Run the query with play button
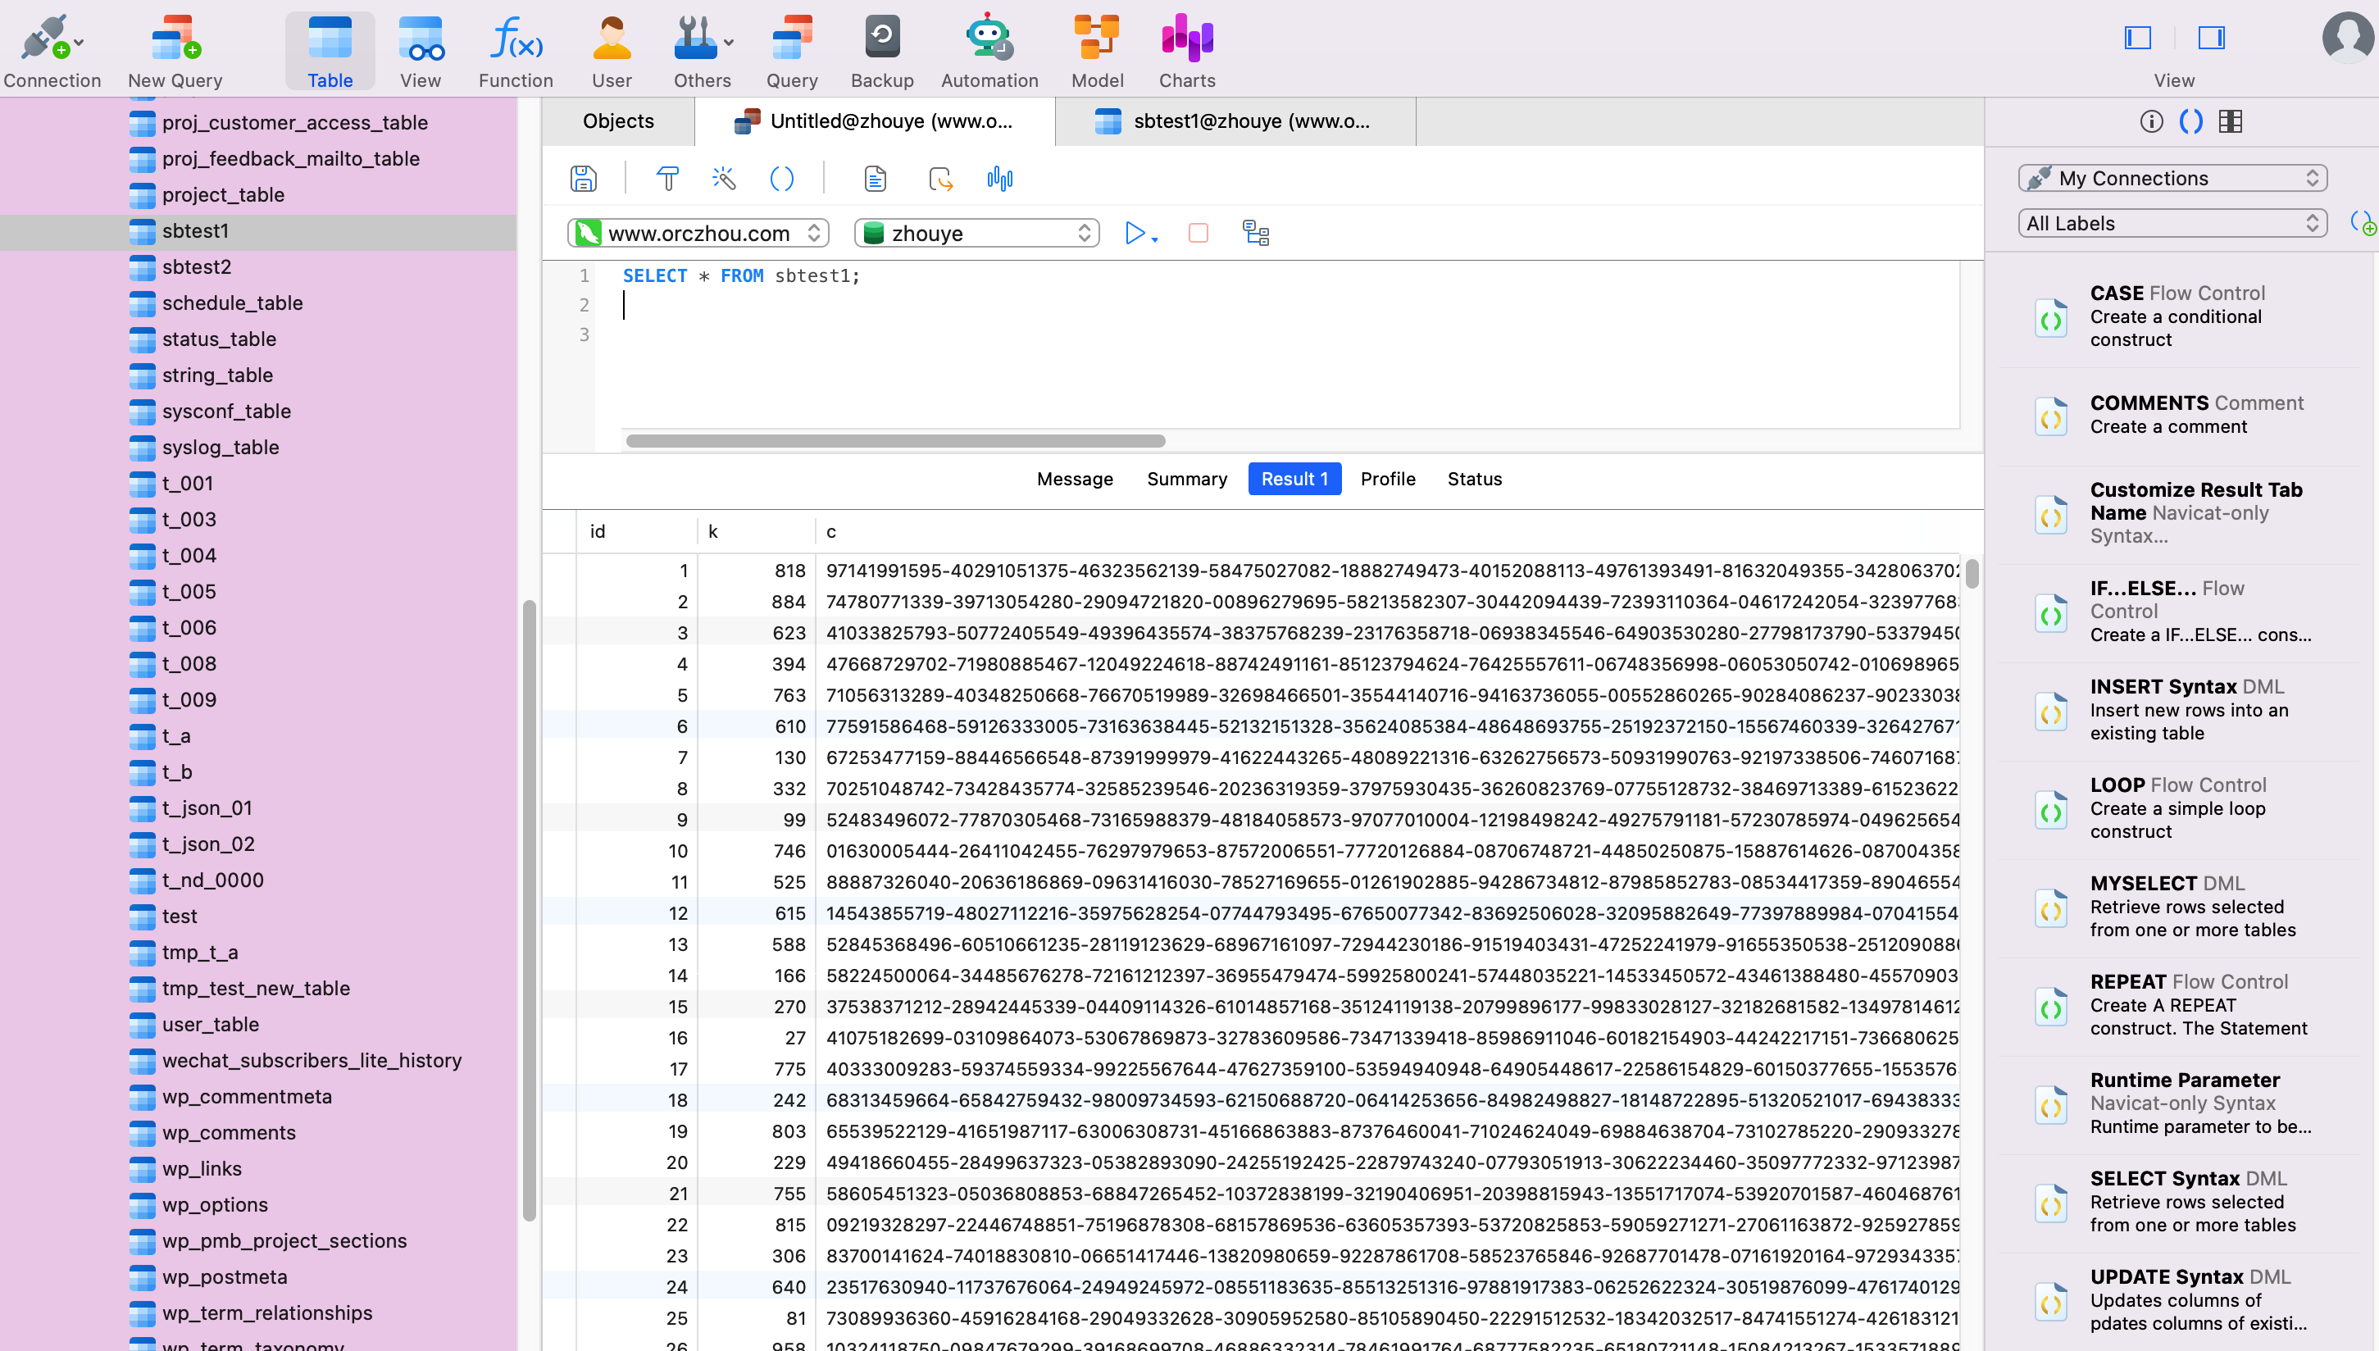This screenshot has width=2379, height=1351. (1134, 233)
